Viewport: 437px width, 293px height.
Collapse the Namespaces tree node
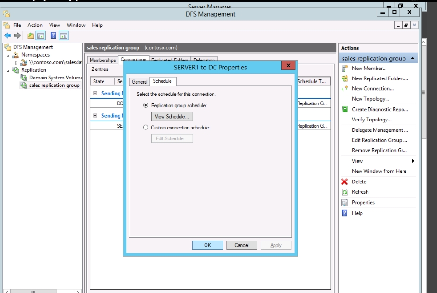pos(9,55)
